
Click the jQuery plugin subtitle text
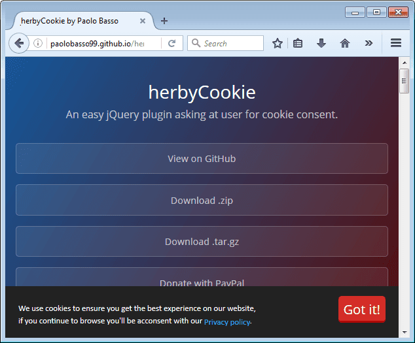[x=202, y=115]
